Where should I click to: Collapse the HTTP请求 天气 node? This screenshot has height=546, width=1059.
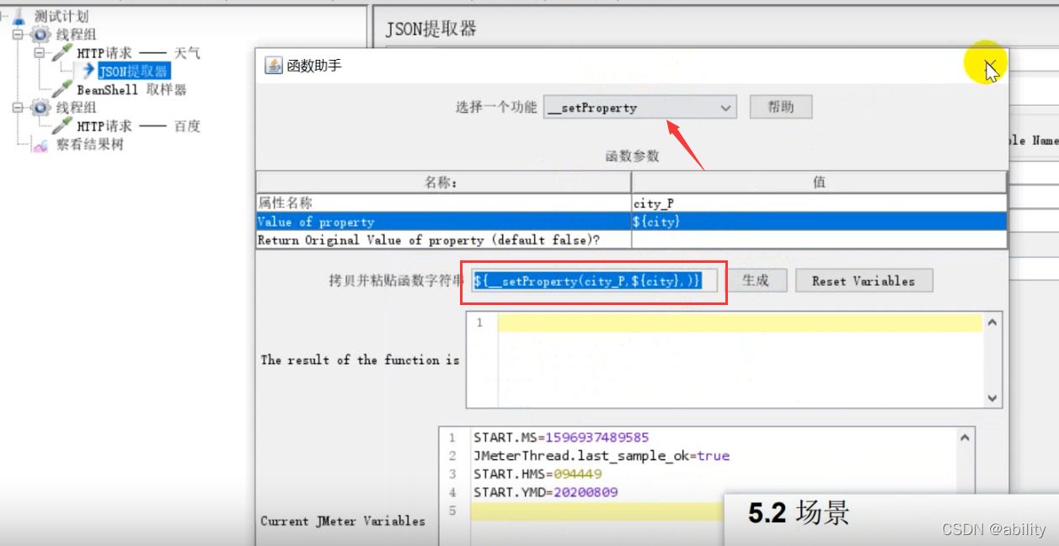pyautogui.click(x=40, y=53)
